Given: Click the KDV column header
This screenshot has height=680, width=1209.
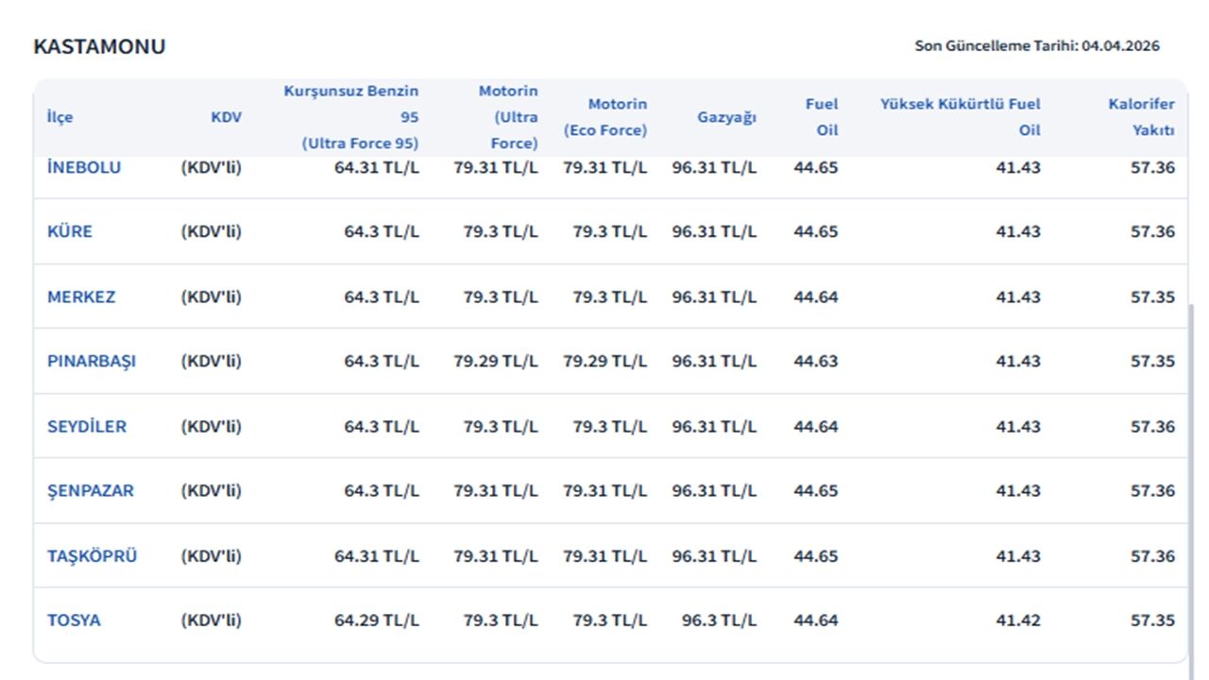Looking at the screenshot, I should (x=226, y=117).
